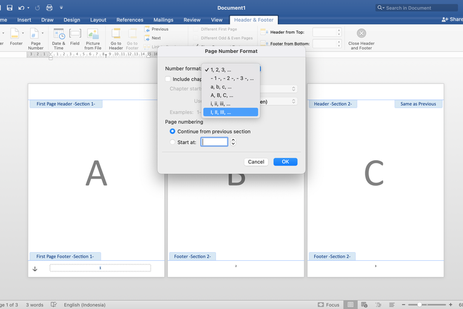Click OK in Page Number Format dialog
The height and width of the screenshot is (309, 463).
(285, 162)
